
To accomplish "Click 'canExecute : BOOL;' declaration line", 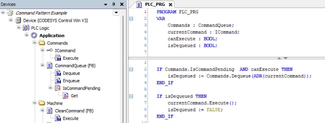I will (192, 39).
